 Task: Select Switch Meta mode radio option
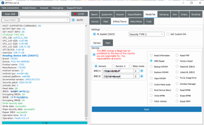pyautogui.click(x=151, y=84)
